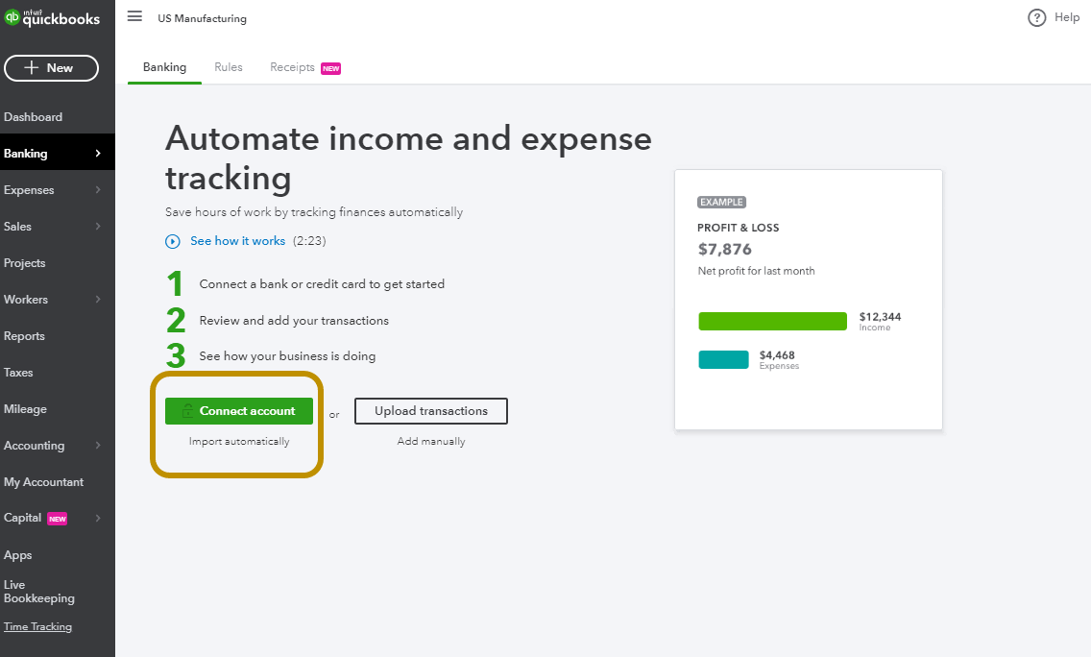Screen dimensions: 1091x657
Task: Click the EXAMPLE label on profit card
Action: pos(721,203)
